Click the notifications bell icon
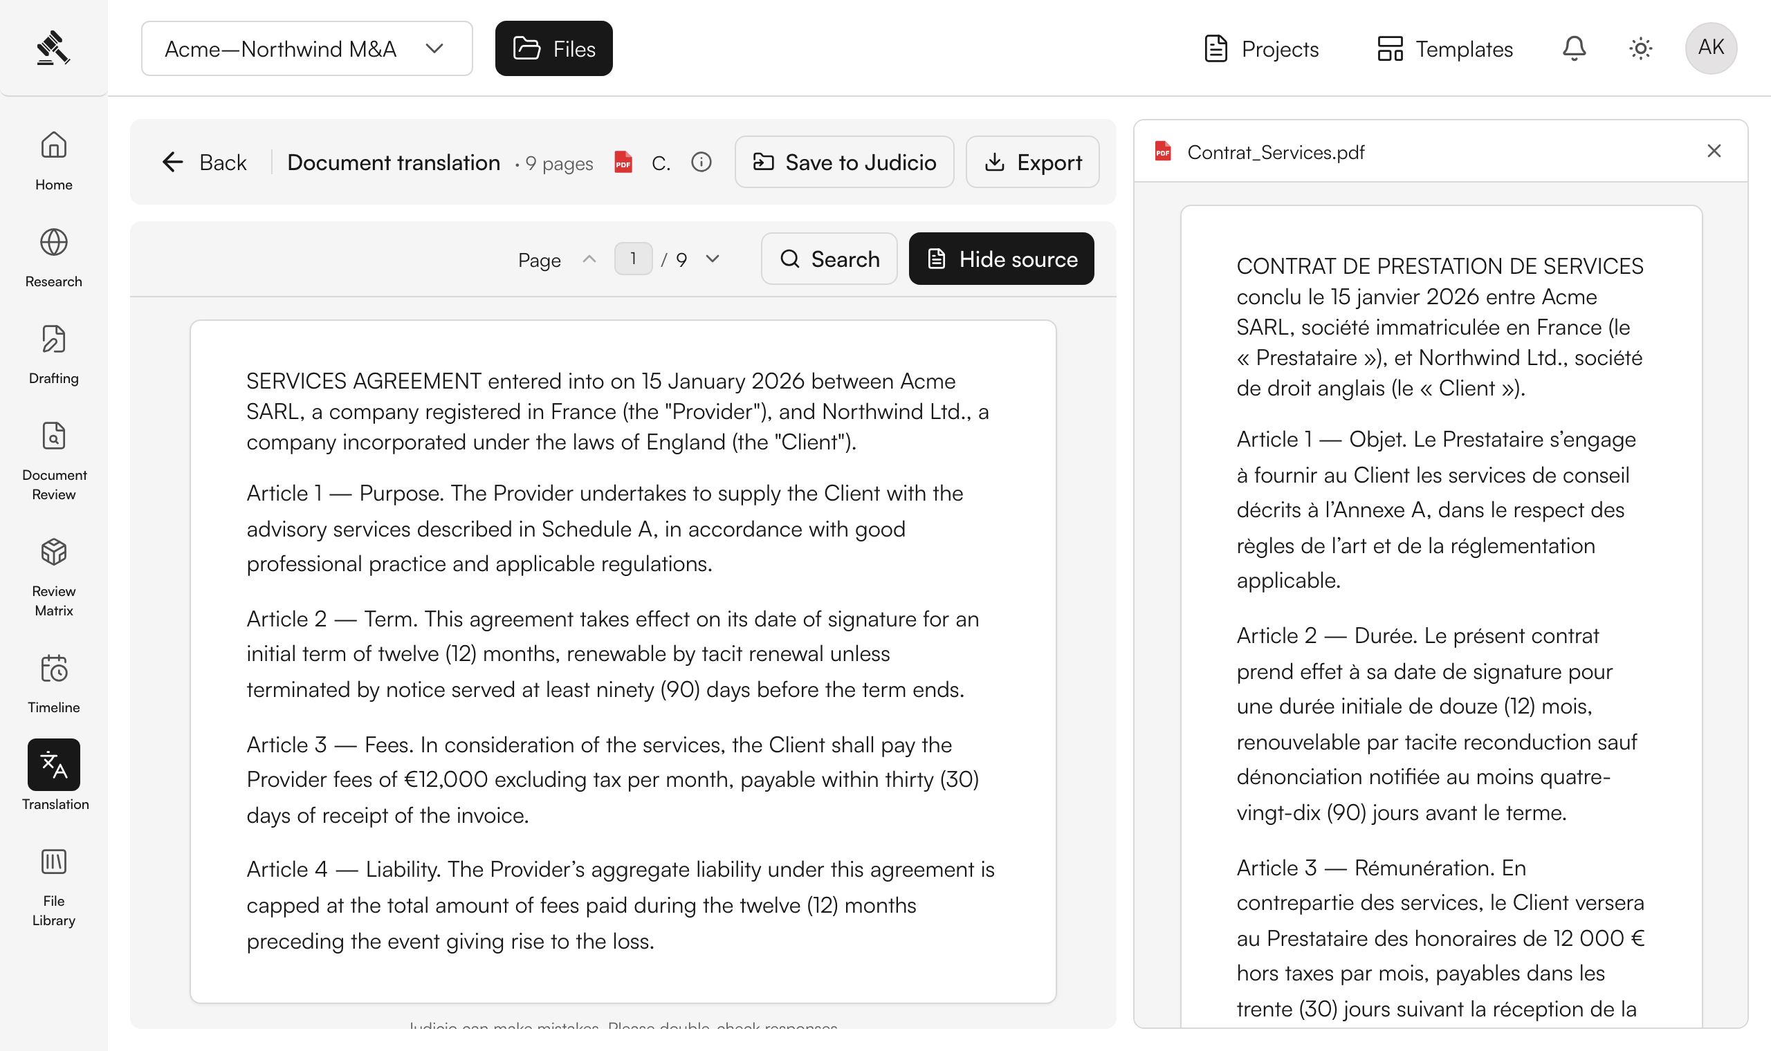1771x1051 pixels. [1574, 48]
